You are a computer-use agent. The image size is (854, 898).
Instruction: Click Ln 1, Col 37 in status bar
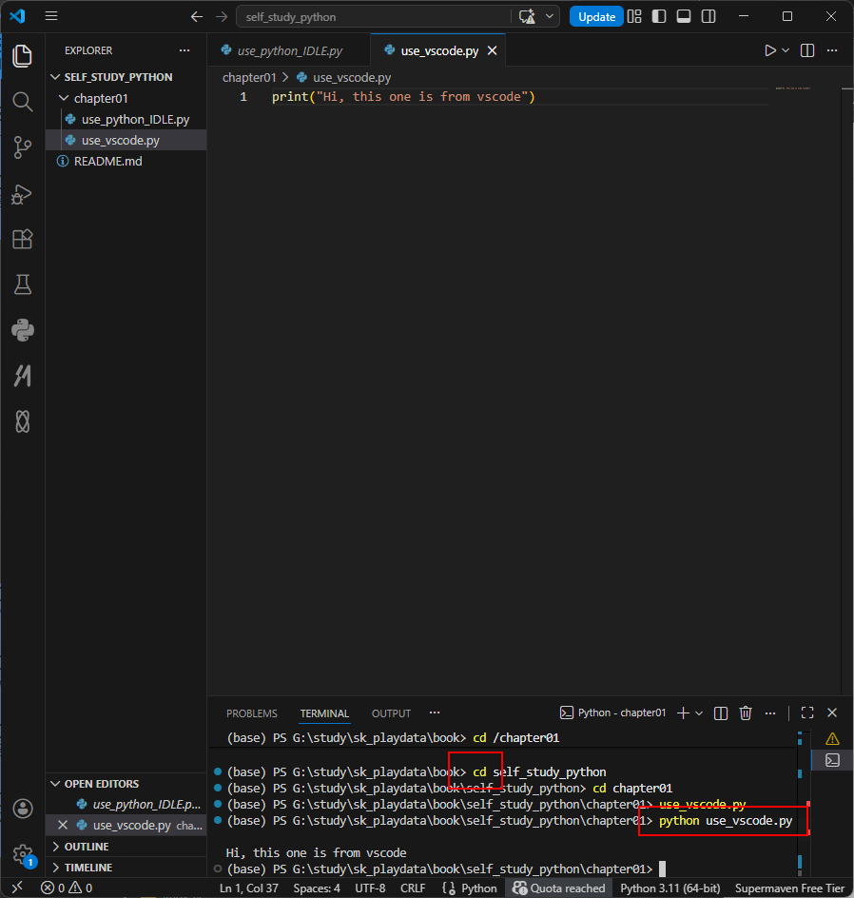(x=249, y=888)
